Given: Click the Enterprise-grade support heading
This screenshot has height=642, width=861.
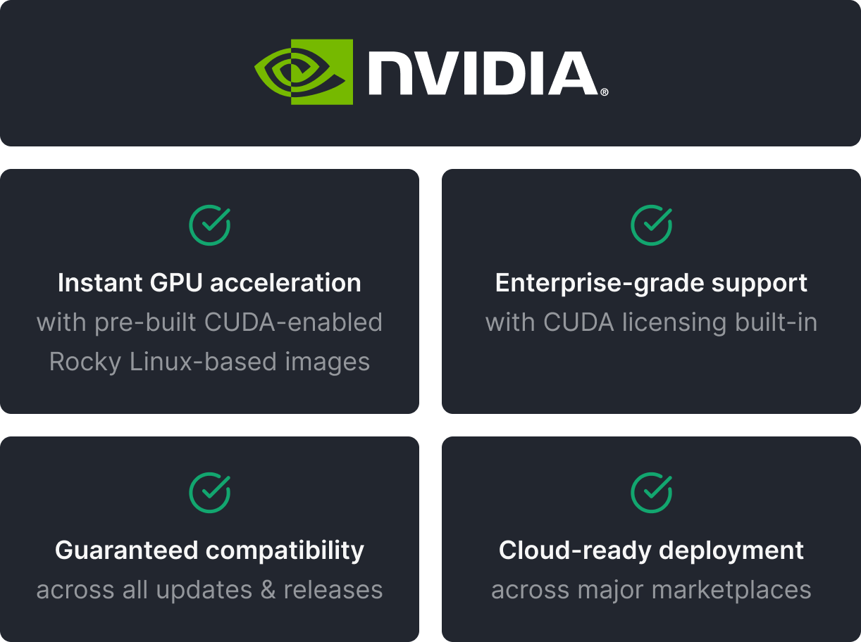Looking at the screenshot, I should 651,283.
